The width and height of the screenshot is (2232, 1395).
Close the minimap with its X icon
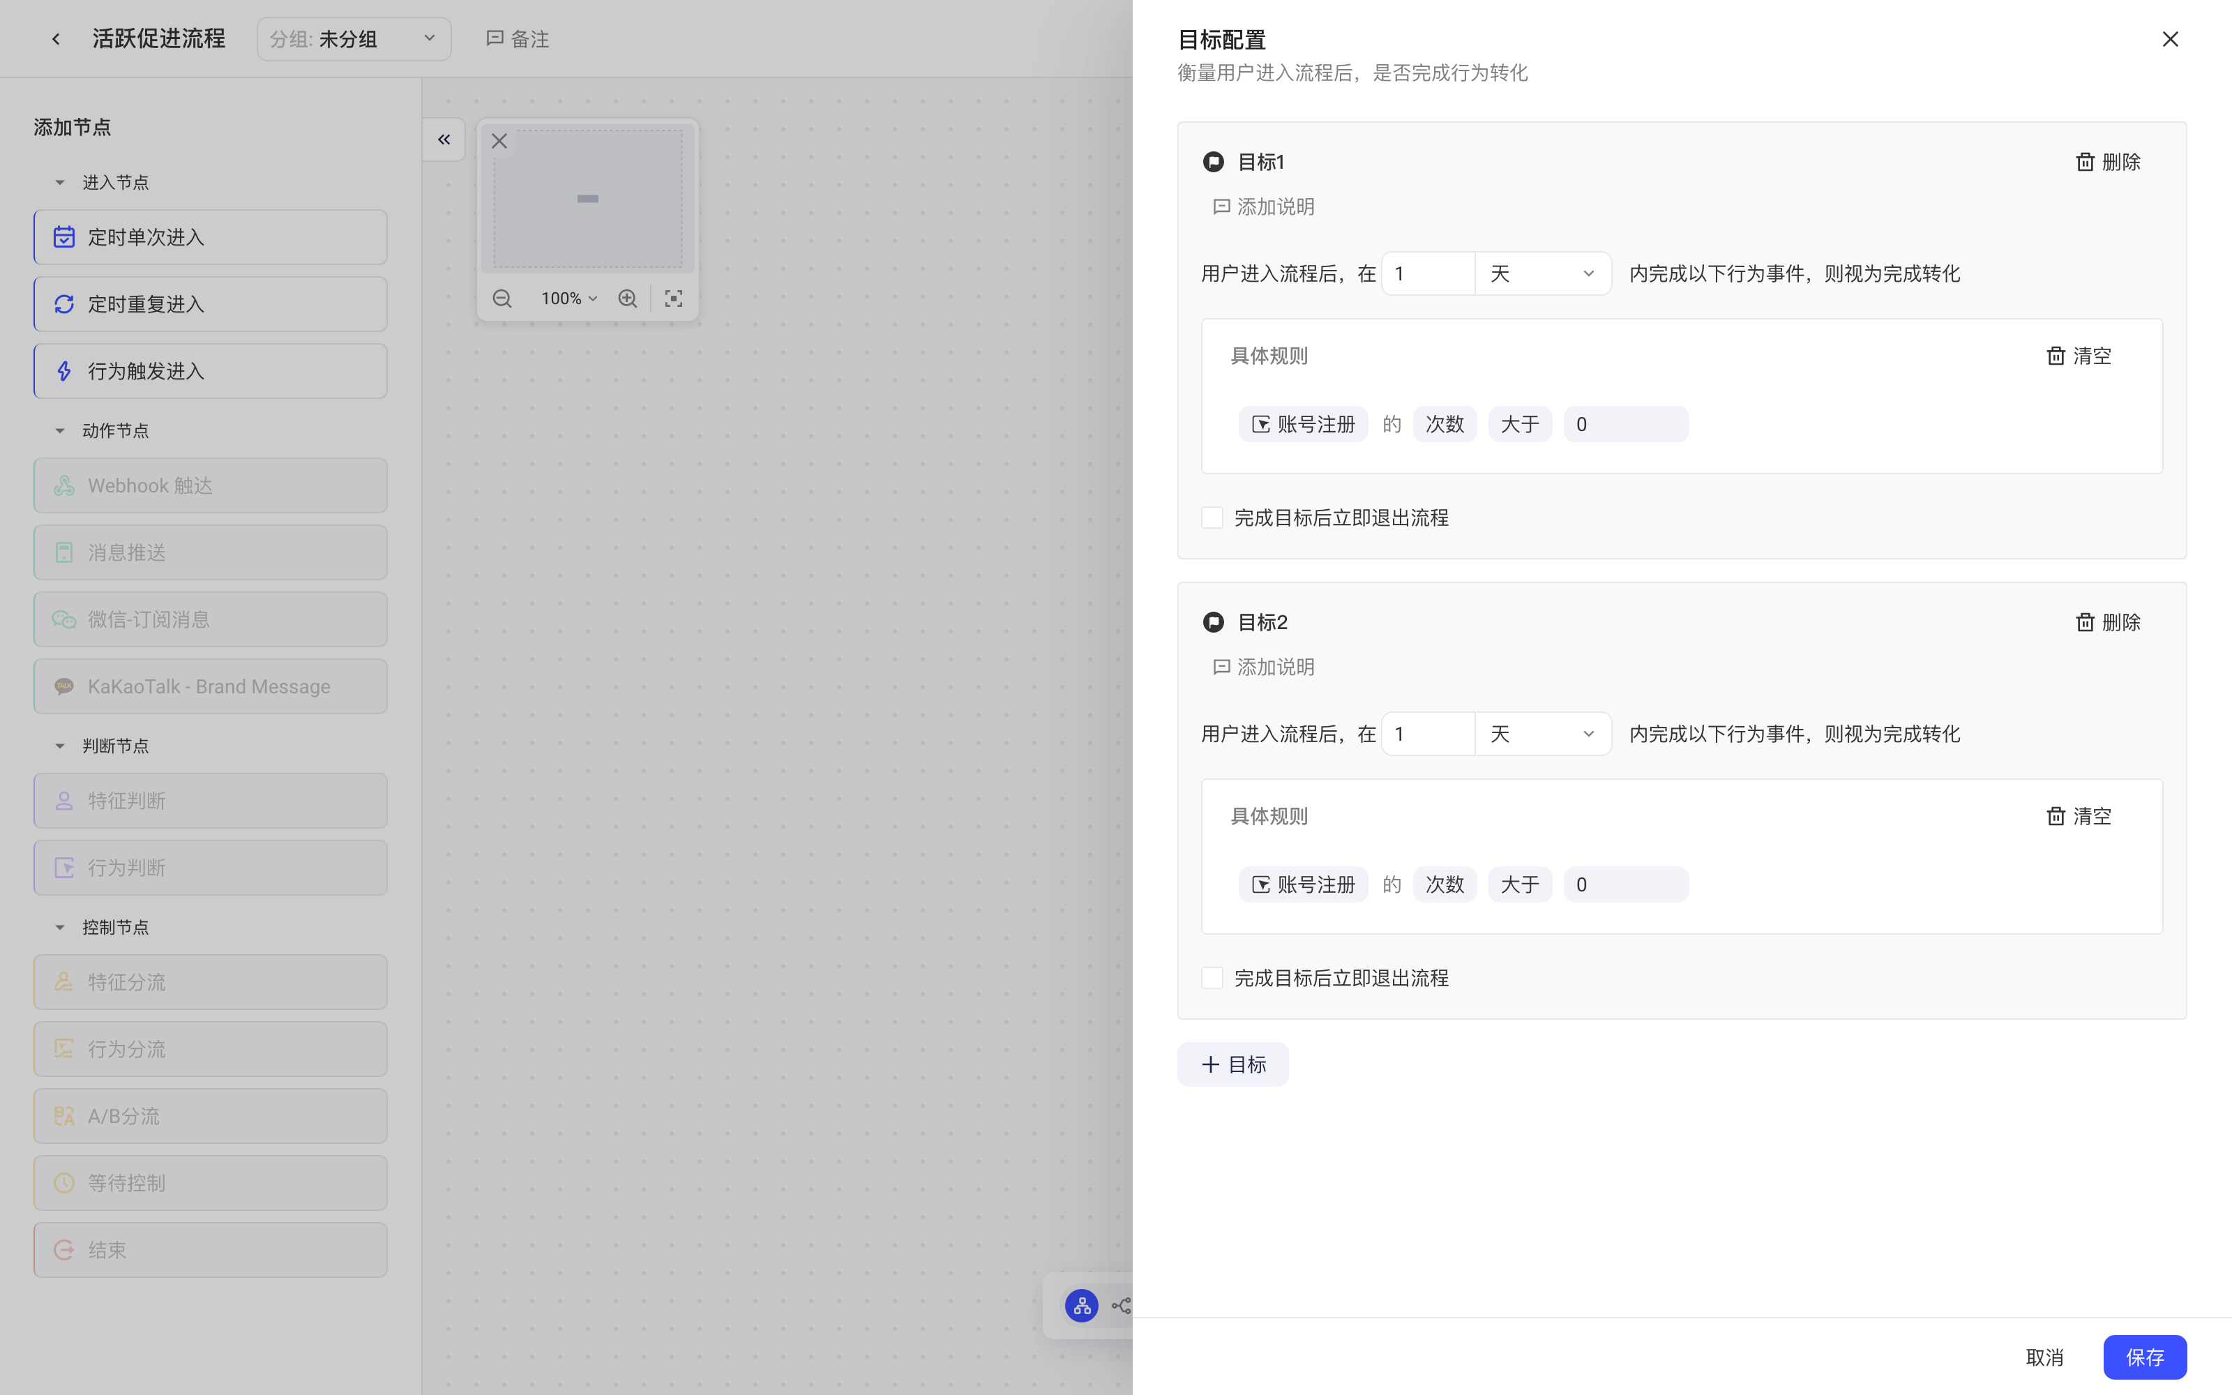[499, 141]
